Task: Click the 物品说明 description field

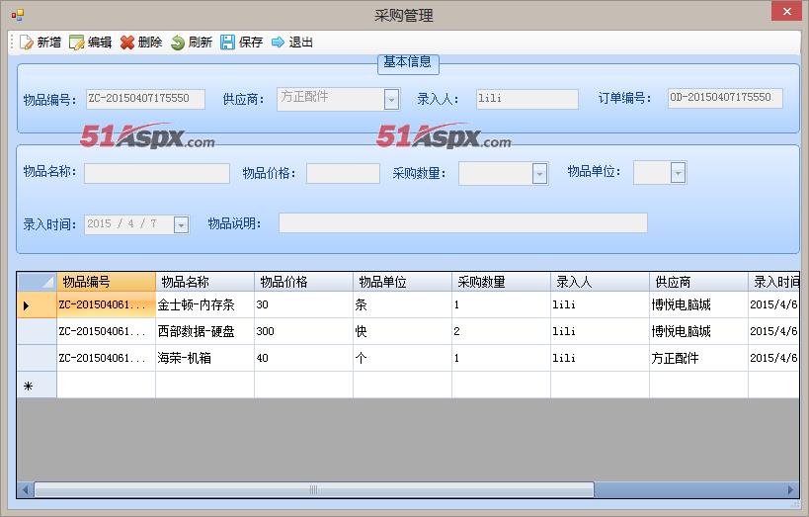Action: pos(462,223)
